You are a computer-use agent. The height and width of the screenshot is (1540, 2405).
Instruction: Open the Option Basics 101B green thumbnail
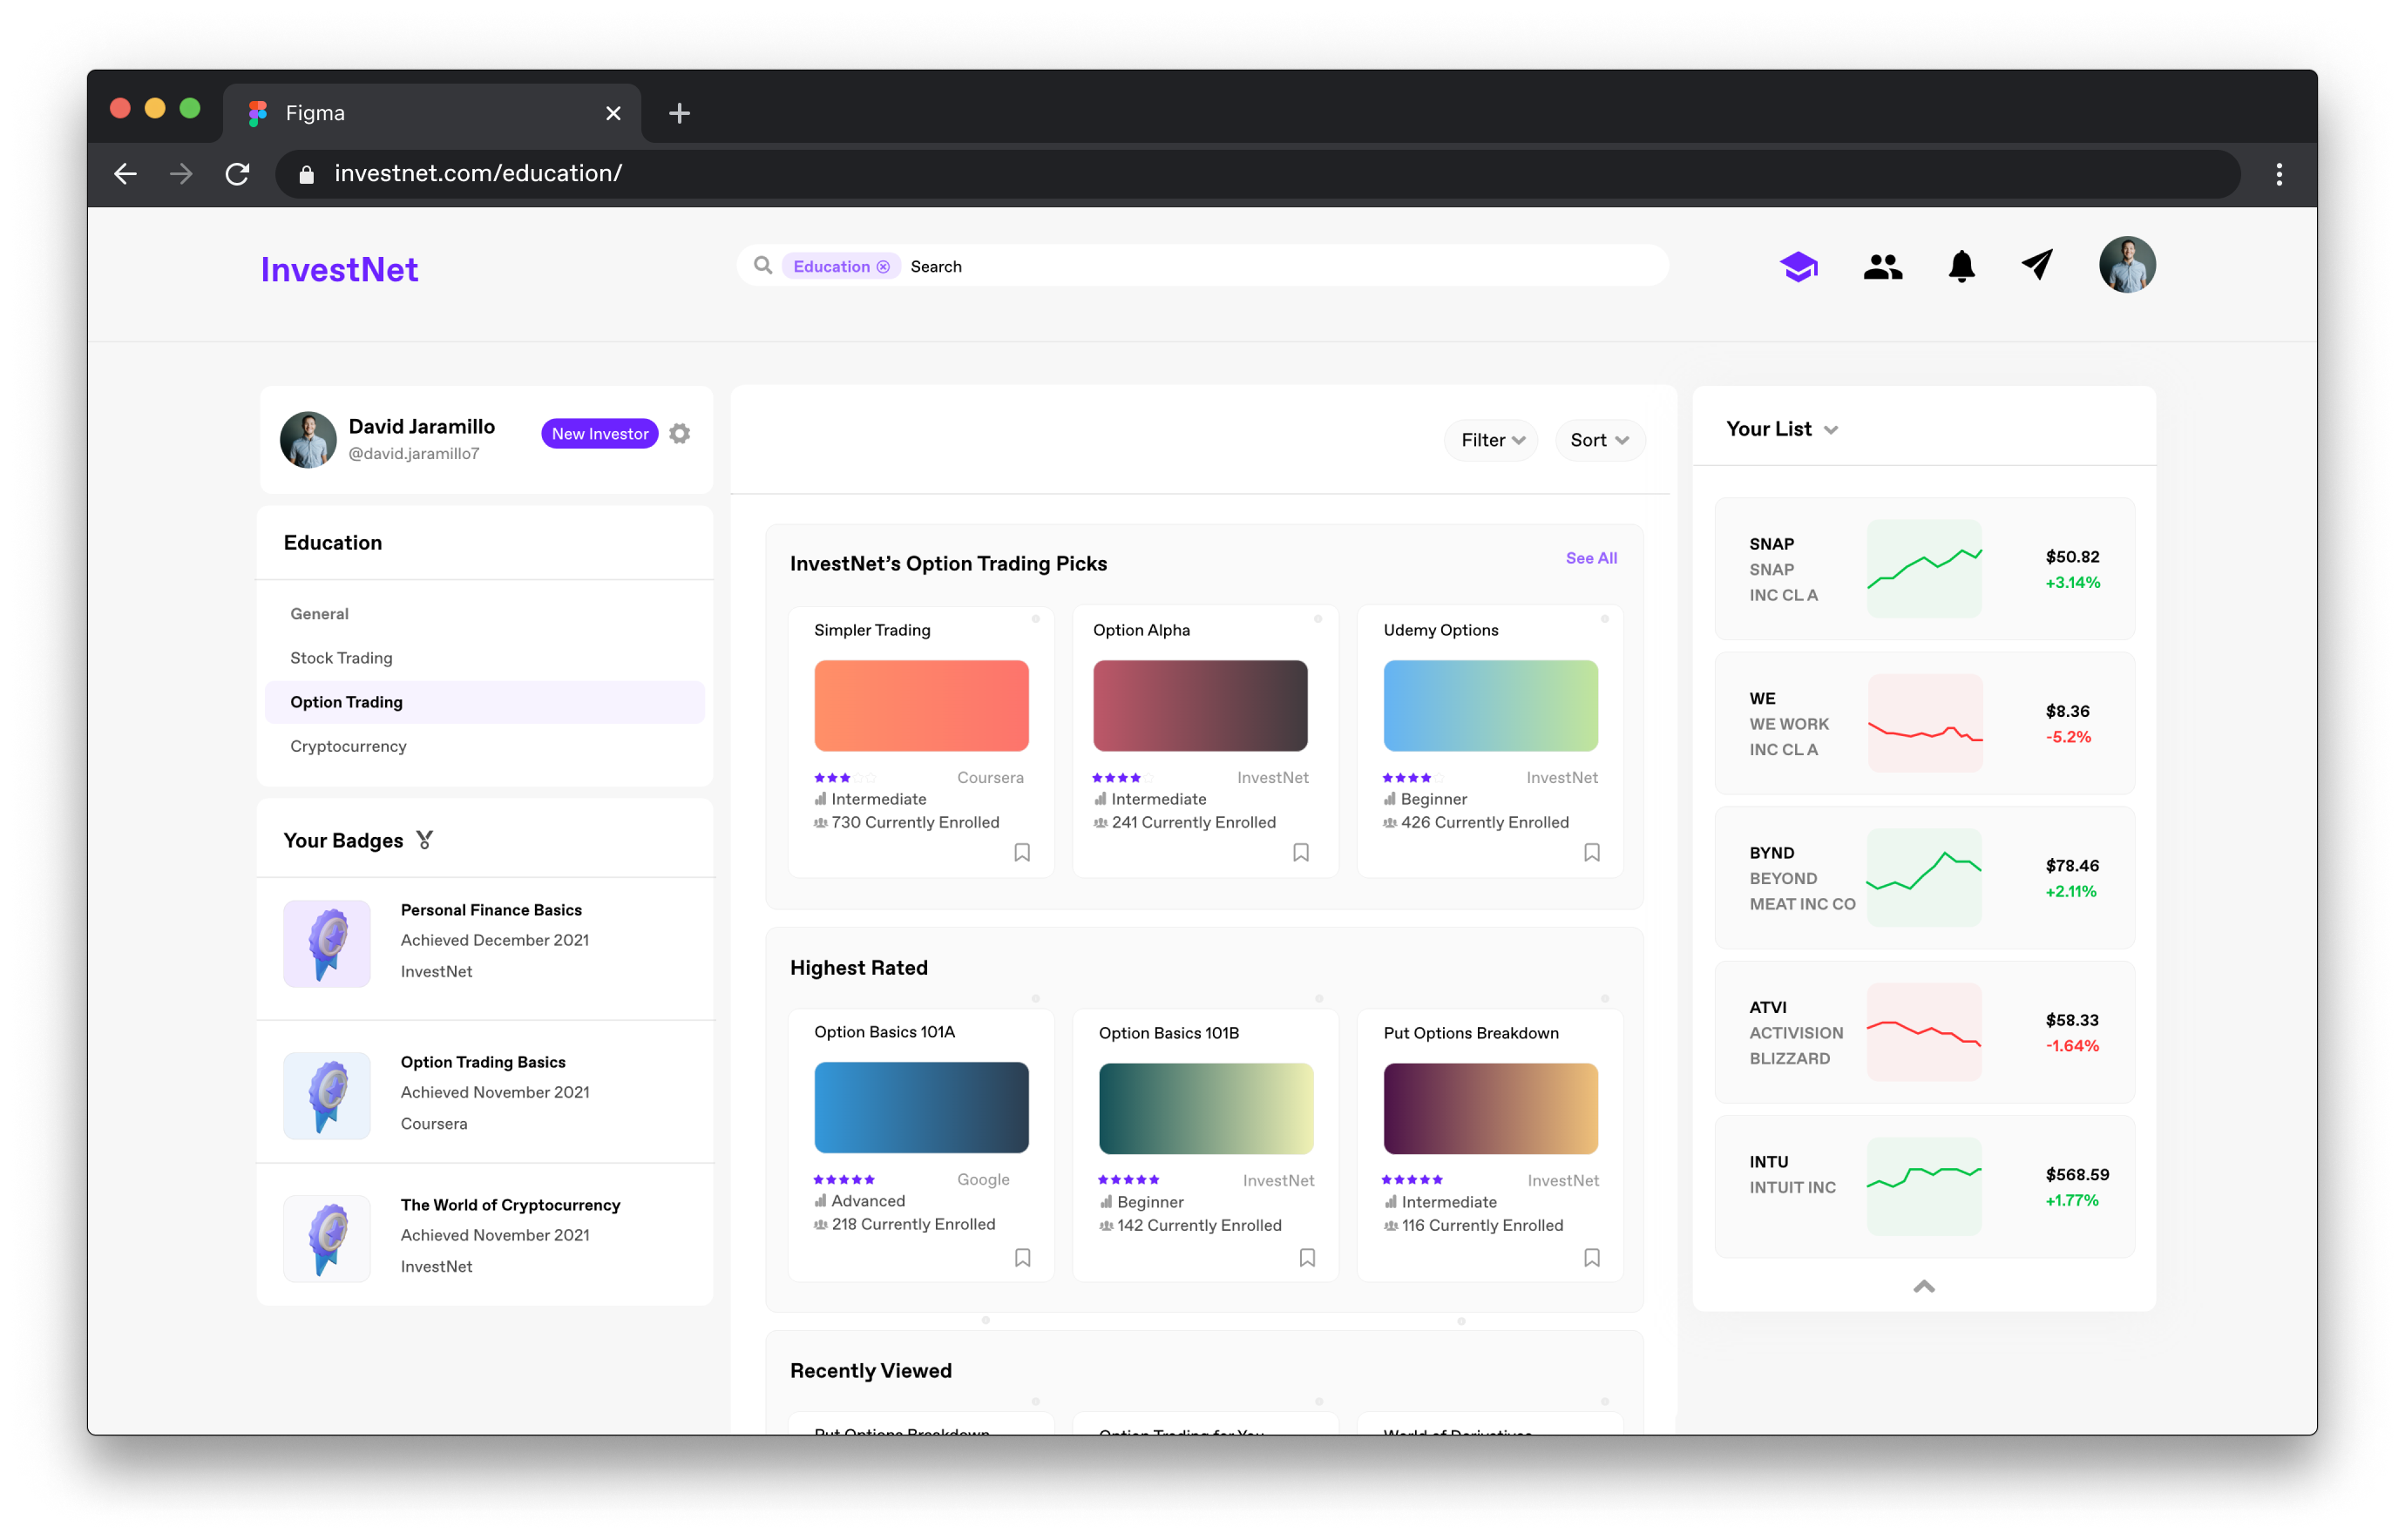point(1205,1108)
